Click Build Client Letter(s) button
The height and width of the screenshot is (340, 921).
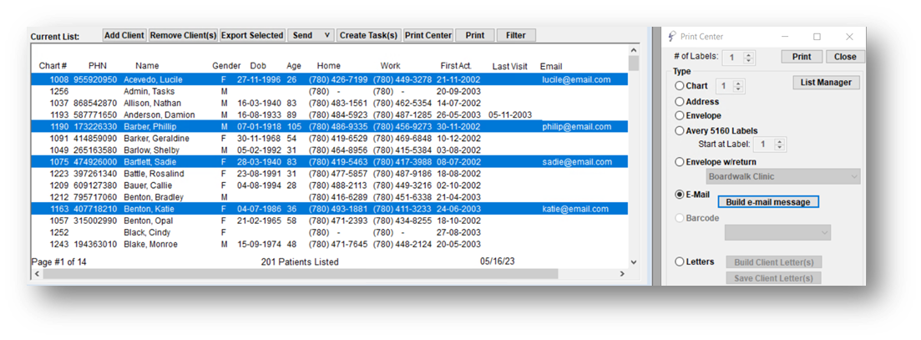point(774,262)
